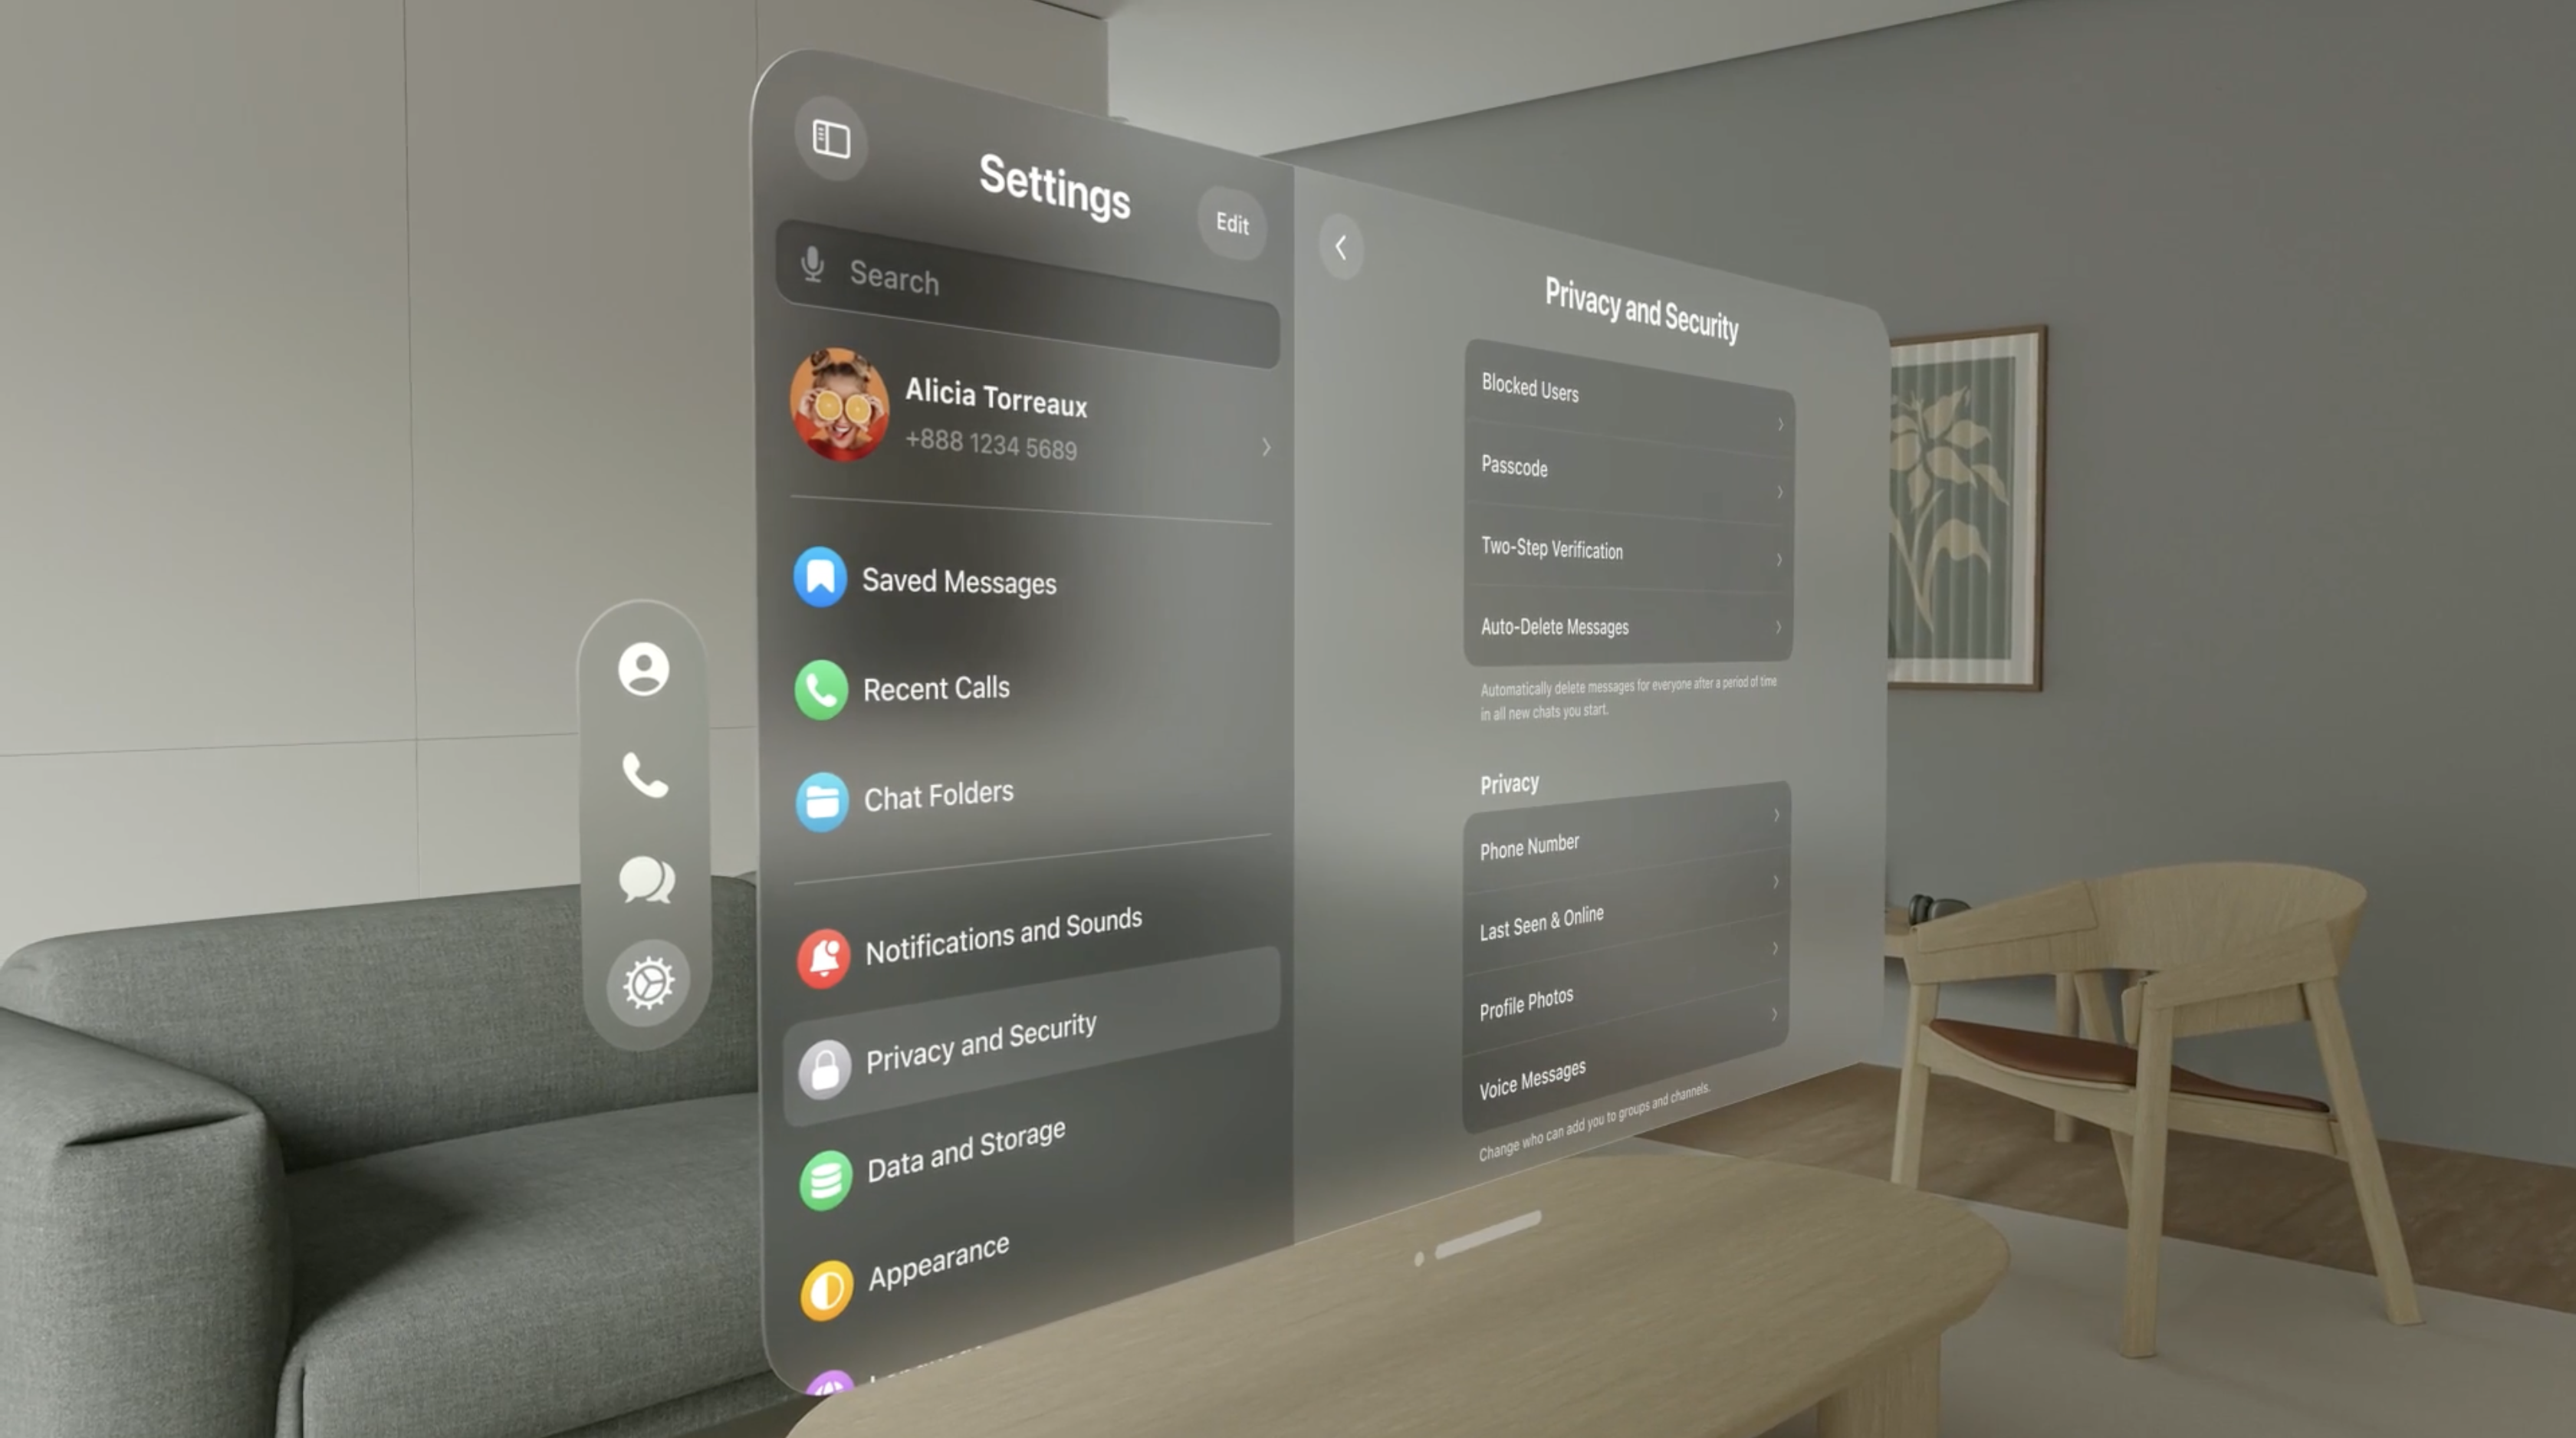Click Search input field

coord(1030,277)
